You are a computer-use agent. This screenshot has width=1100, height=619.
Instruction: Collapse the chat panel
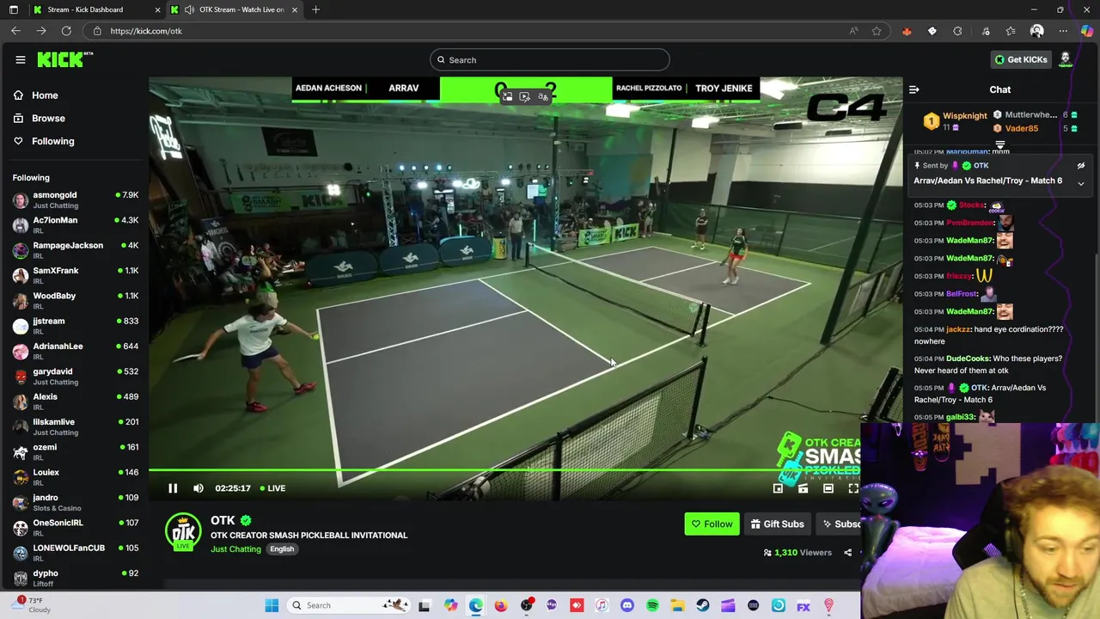pyautogui.click(x=914, y=89)
